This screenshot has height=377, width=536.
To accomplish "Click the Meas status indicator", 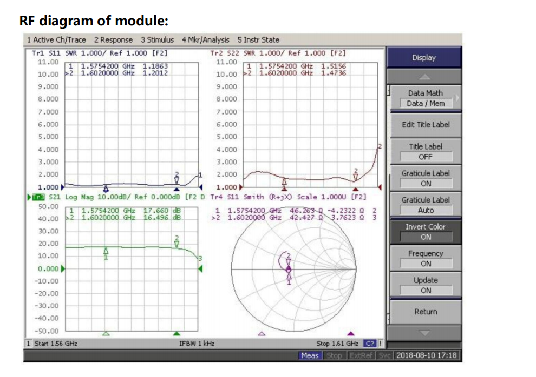I will tap(310, 355).
